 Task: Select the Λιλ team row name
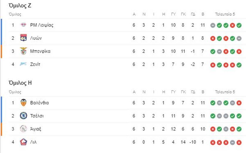pyautogui.click(x=33, y=142)
